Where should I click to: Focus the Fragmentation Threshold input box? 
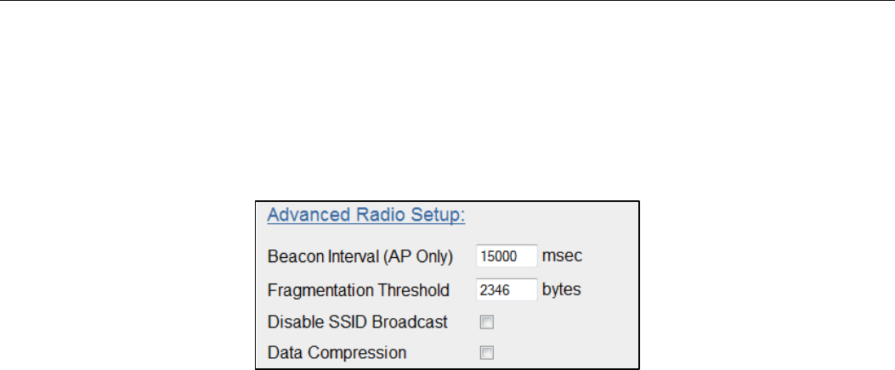[507, 289]
